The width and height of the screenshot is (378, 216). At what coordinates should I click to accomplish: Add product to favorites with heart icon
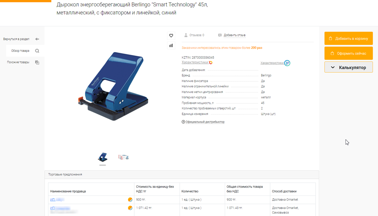(171, 36)
